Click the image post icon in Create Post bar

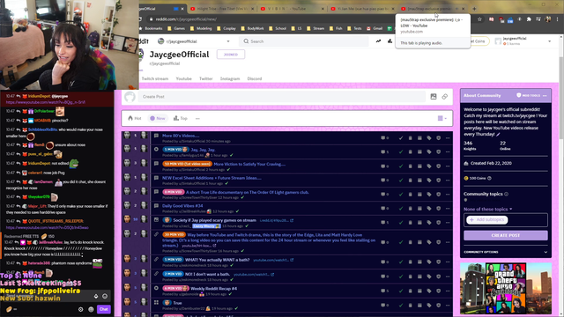(x=434, y=97)
